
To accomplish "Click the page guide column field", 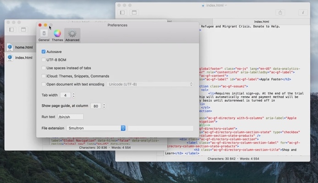I will point(96,106).
